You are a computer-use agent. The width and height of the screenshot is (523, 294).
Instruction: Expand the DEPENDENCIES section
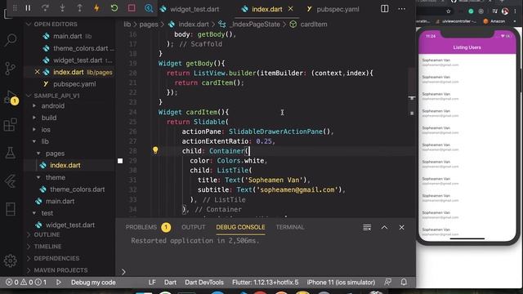56,259
